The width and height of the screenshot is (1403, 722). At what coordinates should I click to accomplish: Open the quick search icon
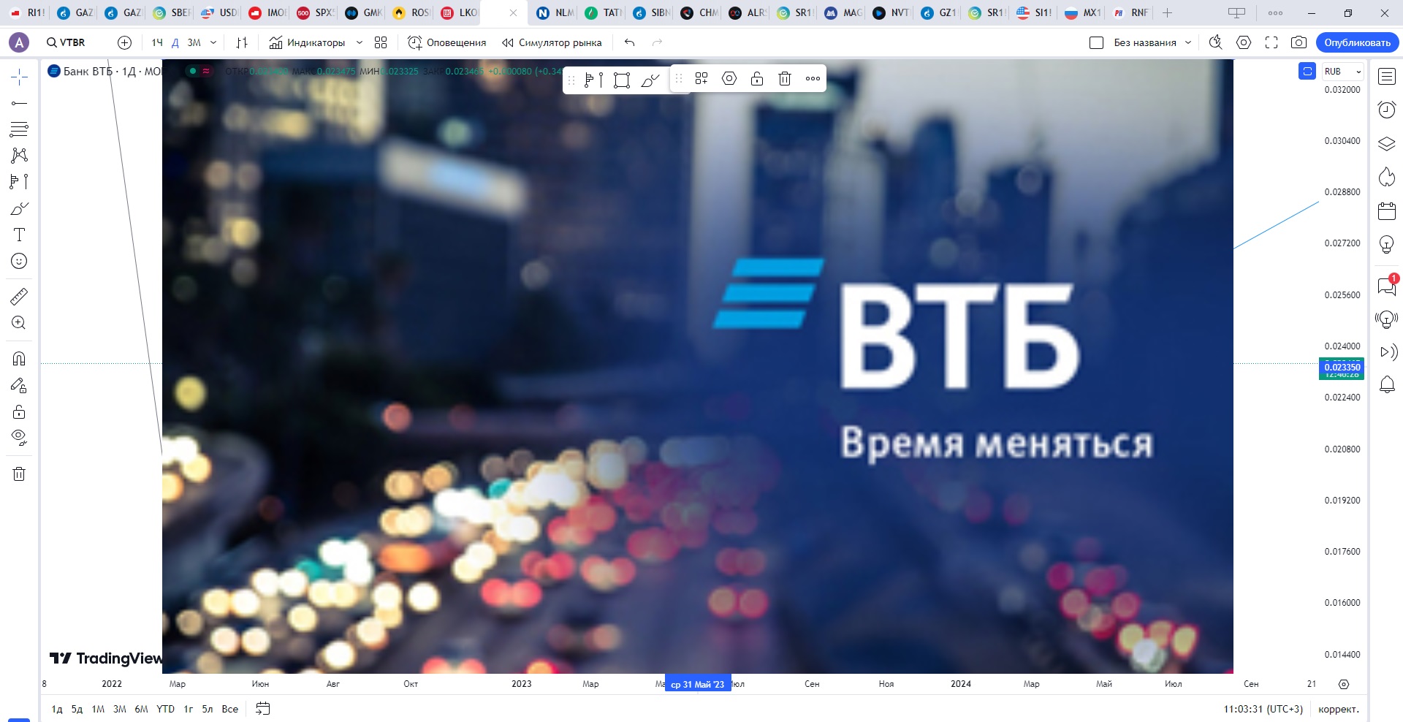(1215, 42)
